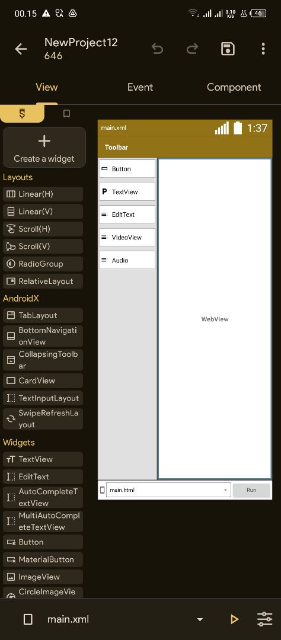
Task: Select the yellow widget palette tab
Action: point(22,113)
